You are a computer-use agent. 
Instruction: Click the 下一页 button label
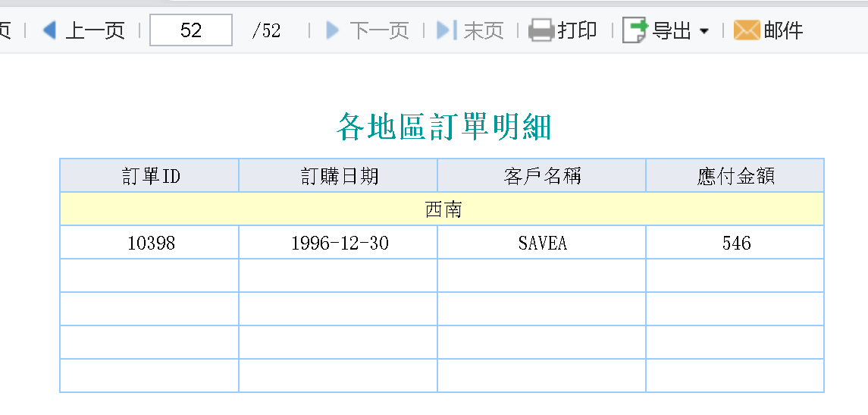point(379,30)
